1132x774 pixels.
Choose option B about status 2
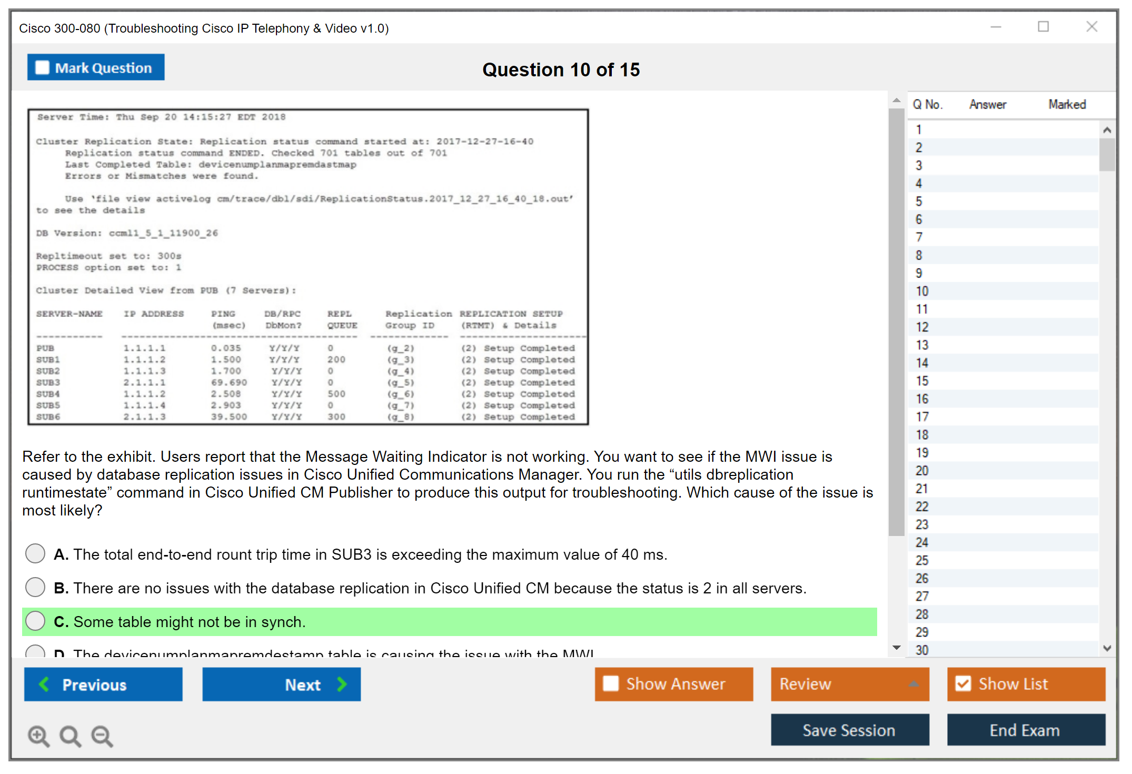point(35,587)
